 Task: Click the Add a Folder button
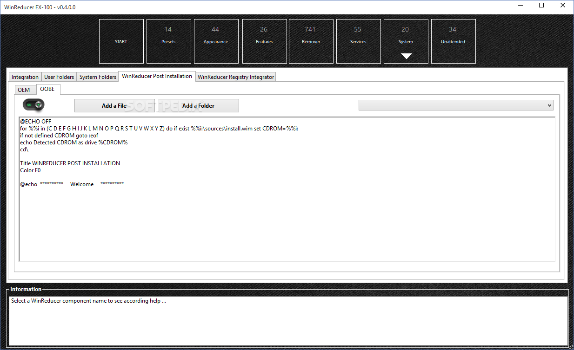click(x=199, y=105)
